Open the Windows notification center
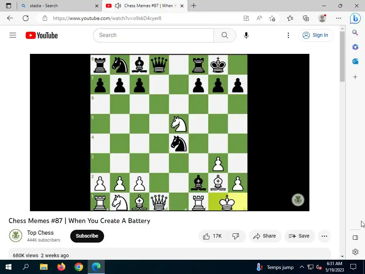The image size is (365, 274). coord(353,267)
